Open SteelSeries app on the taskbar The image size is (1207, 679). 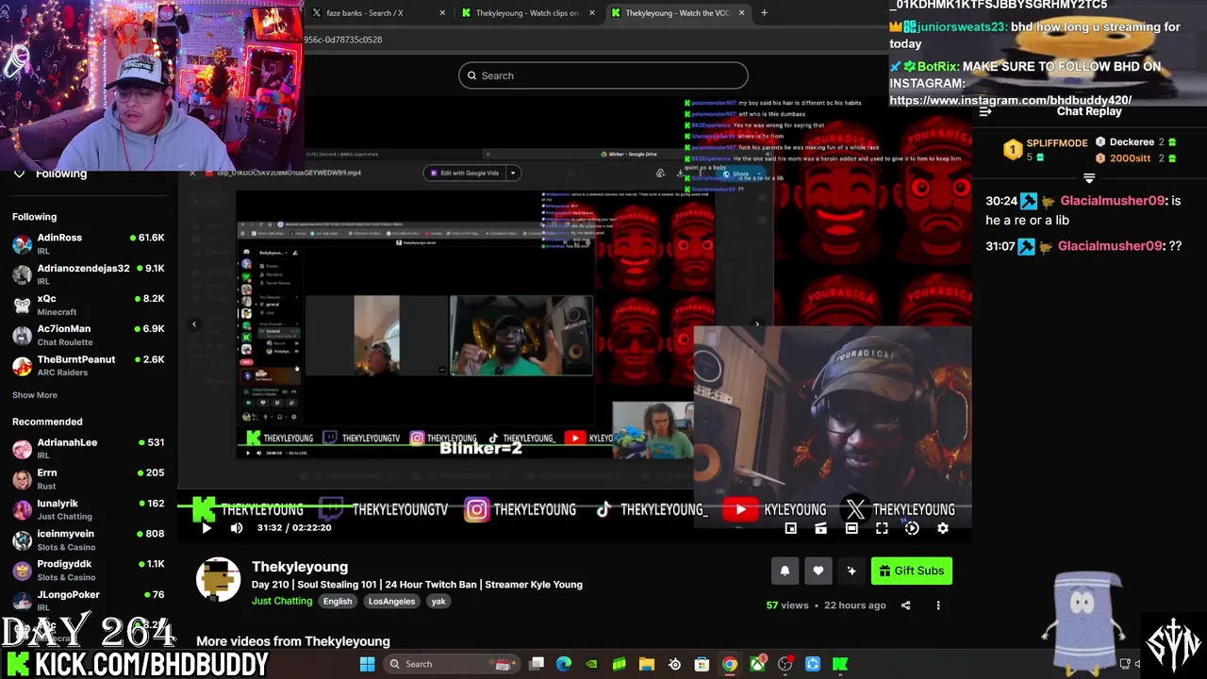(x=674, y=664)
